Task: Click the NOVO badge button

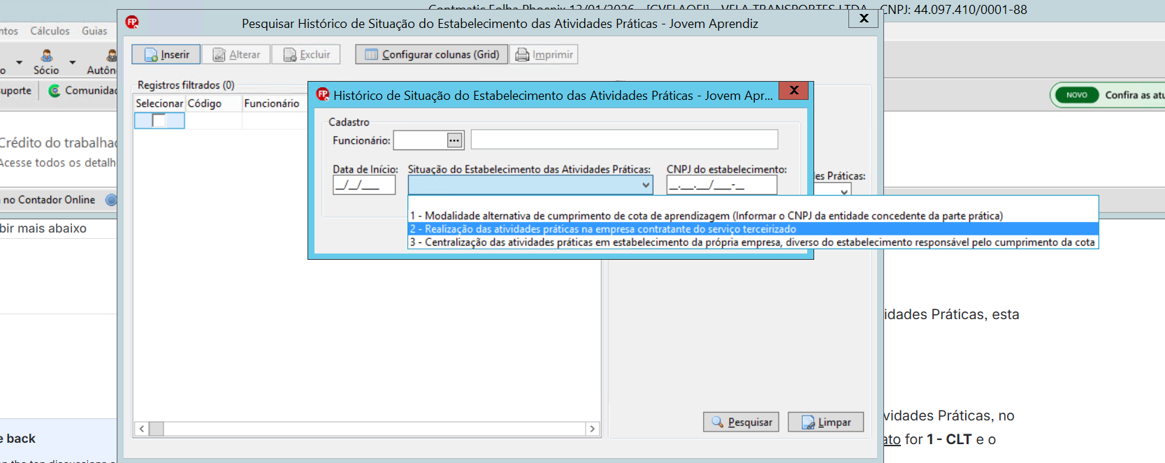Action: point(1076,95)
